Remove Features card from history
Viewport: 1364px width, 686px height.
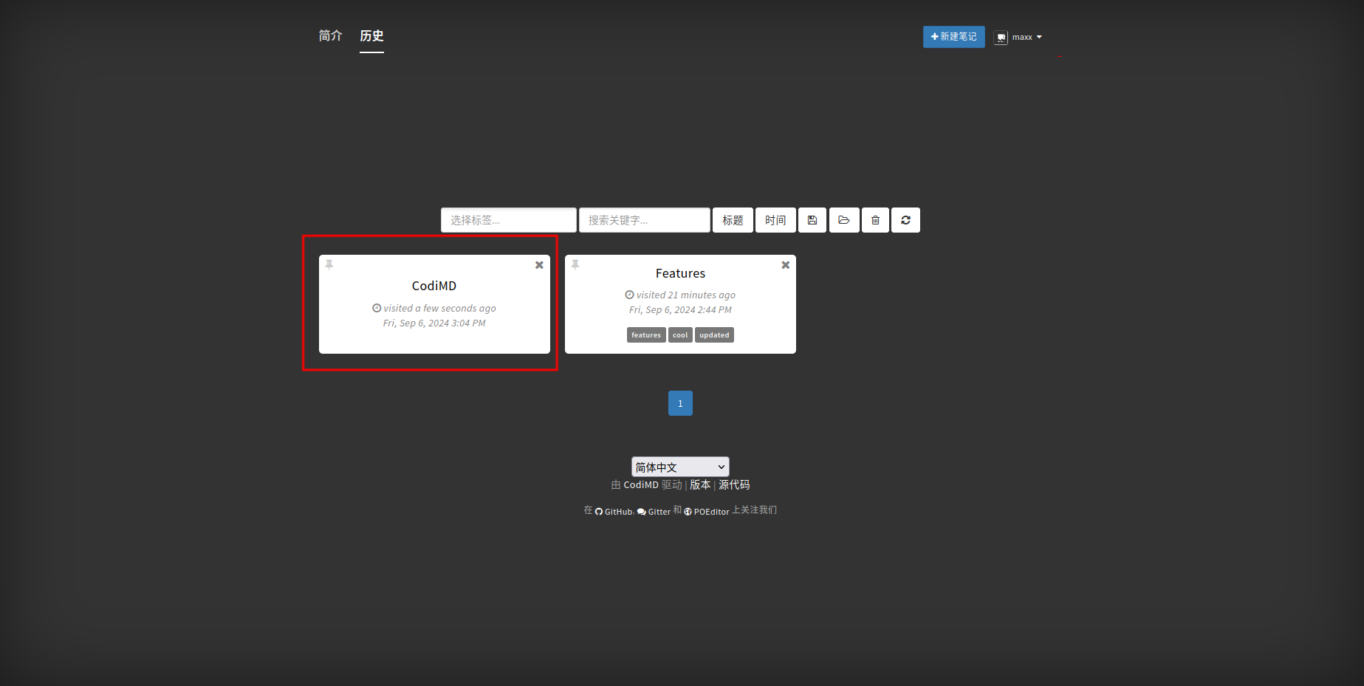(786, 265)
